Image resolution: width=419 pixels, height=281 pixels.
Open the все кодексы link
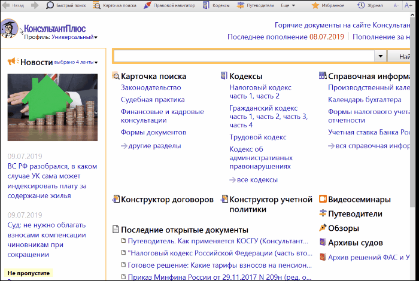[x=254, y=179]
